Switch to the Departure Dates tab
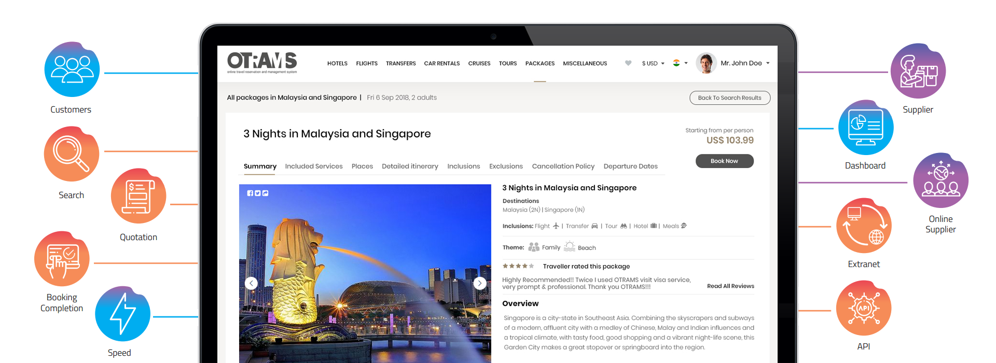 [x=631, y=166]
